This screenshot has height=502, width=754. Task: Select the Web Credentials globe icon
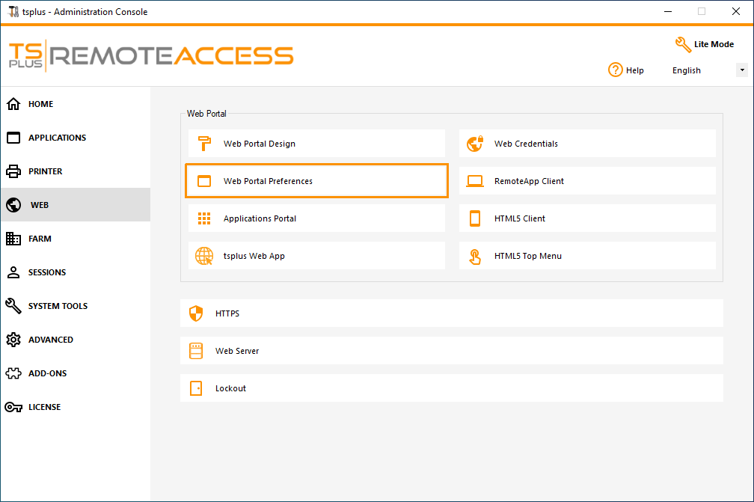point(475,143)
